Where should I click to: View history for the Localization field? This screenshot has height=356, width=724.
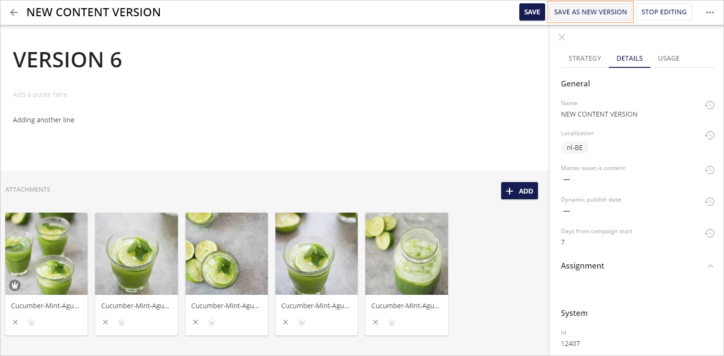coord(710,135)
